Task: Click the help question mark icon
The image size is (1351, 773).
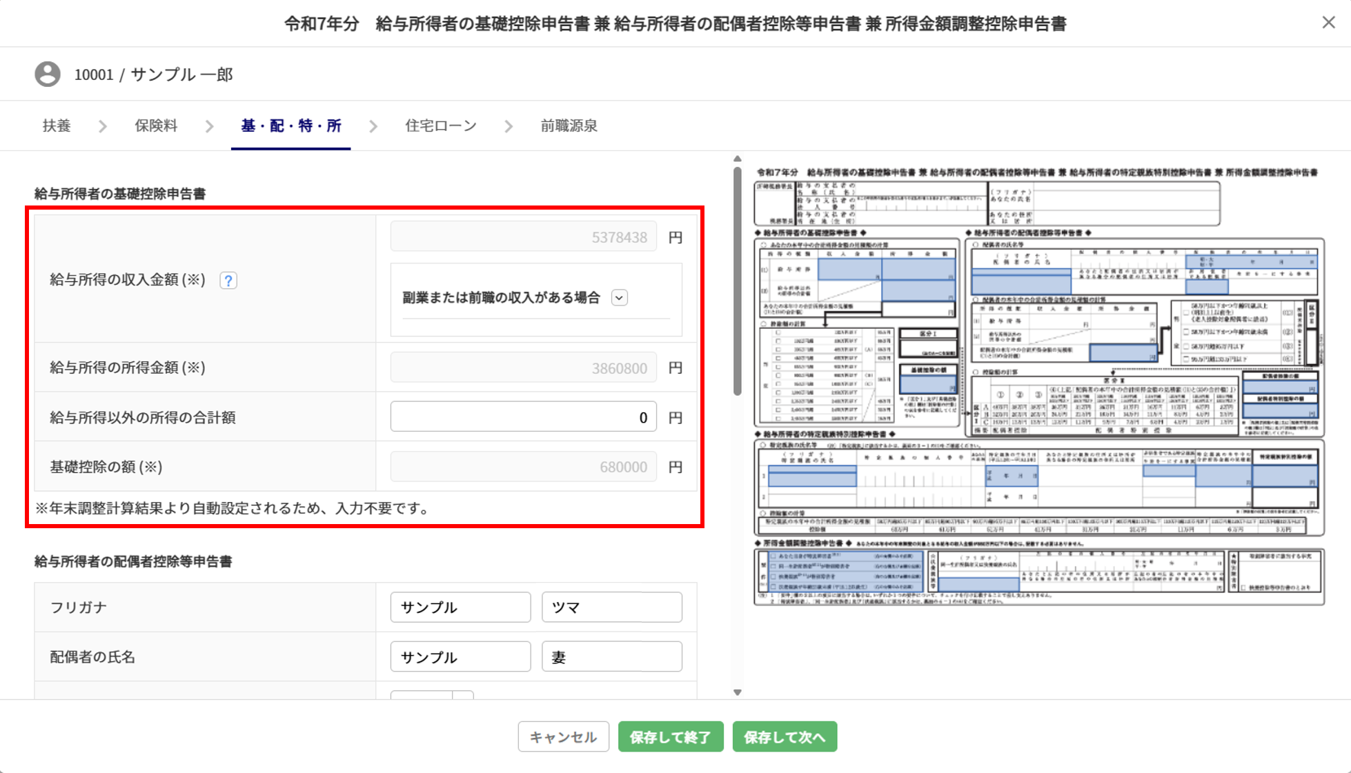Action: click(228, 281)
